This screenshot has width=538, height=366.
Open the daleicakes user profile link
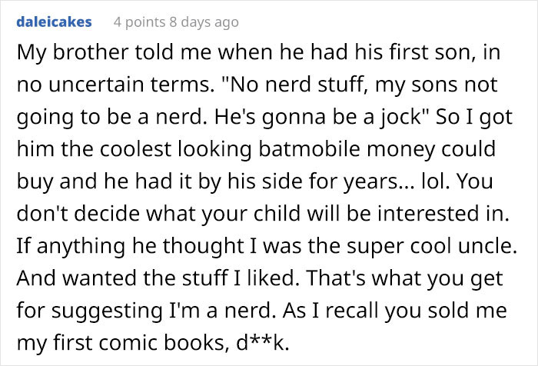[x=54, y=22]
